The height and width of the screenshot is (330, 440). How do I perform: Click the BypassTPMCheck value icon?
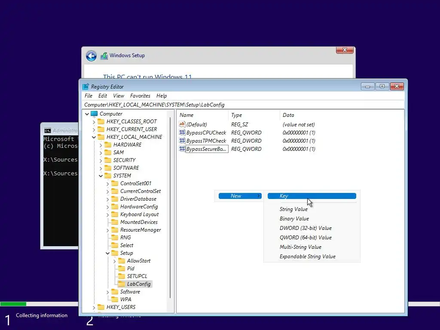click(182, 141)
